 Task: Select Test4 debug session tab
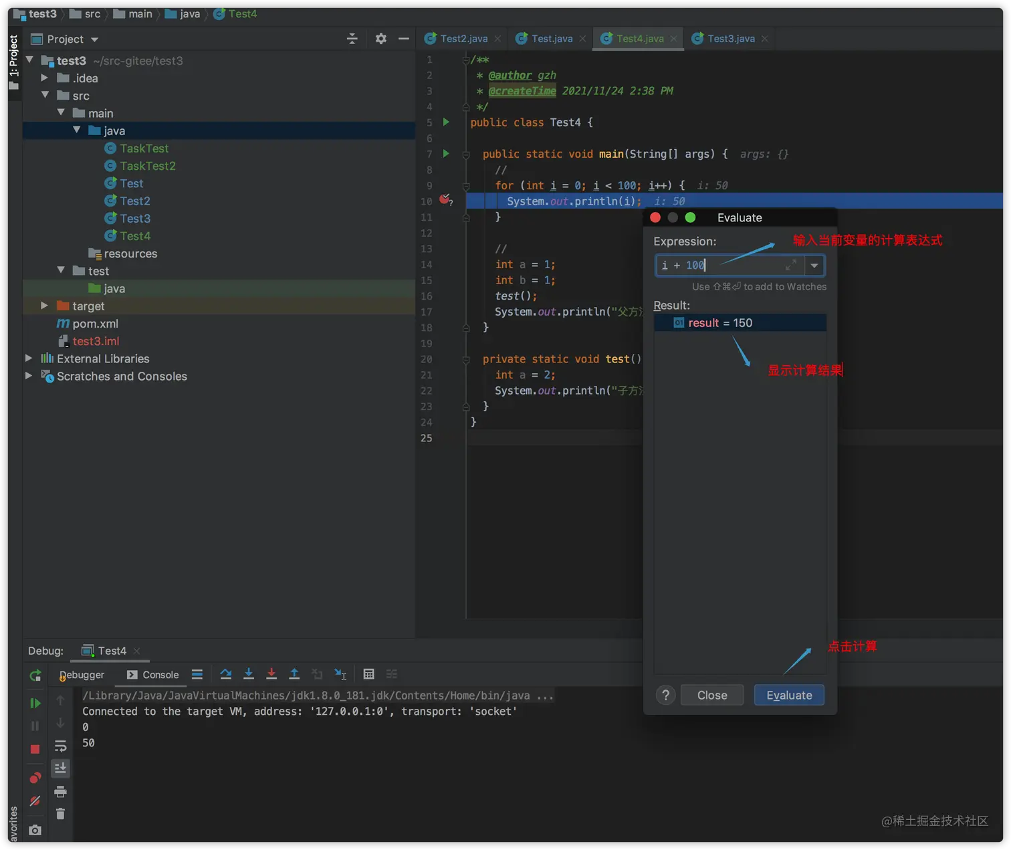coord(111,651)
